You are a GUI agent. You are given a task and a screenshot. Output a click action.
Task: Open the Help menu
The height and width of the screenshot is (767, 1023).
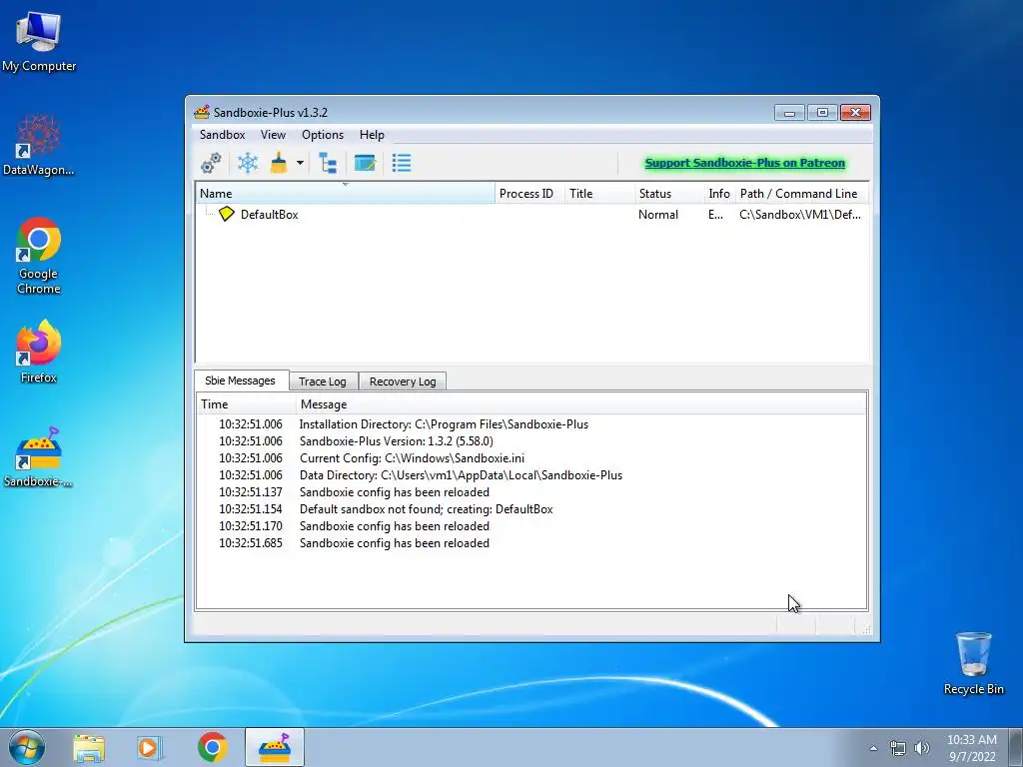(x=372, y=135)
